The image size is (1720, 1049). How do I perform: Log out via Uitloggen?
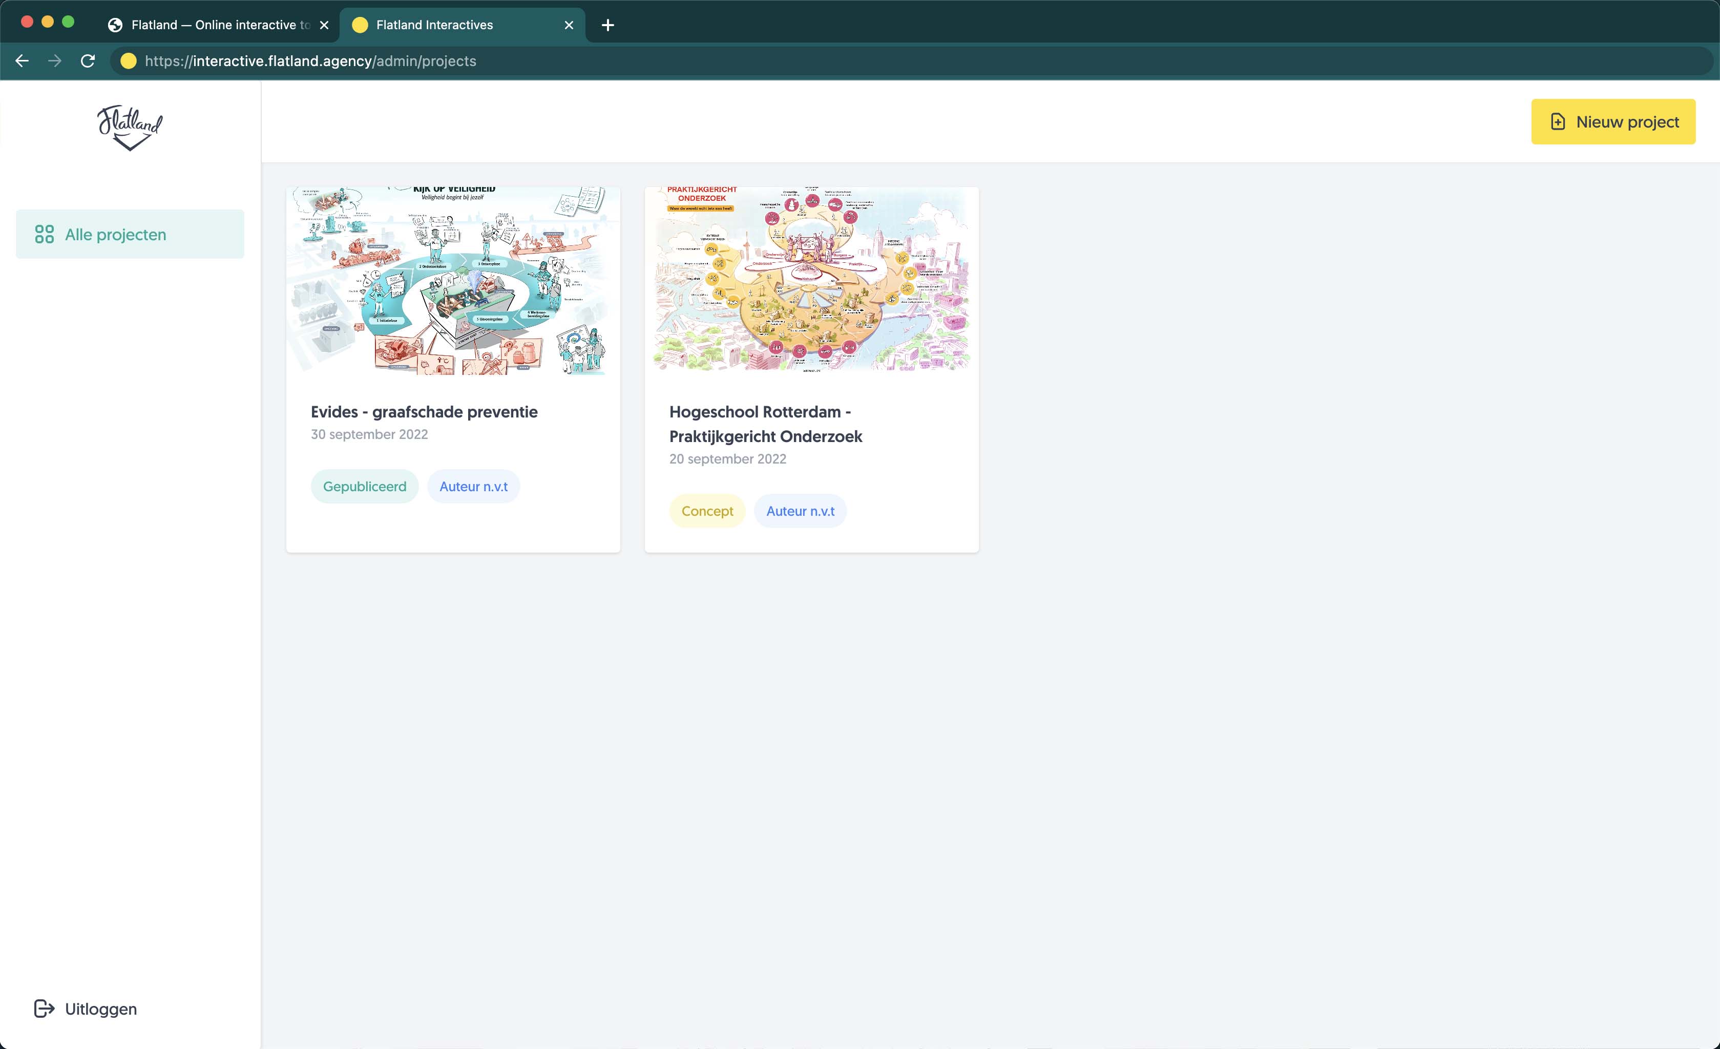coord(100,1009)
